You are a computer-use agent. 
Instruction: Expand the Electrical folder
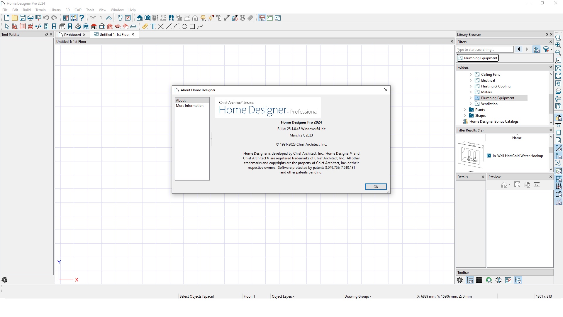click(x=471, y=80)
